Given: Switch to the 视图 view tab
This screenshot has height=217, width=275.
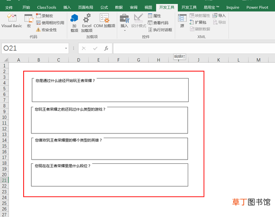Looking at the screenshot, I should click(x=148, y=8).
